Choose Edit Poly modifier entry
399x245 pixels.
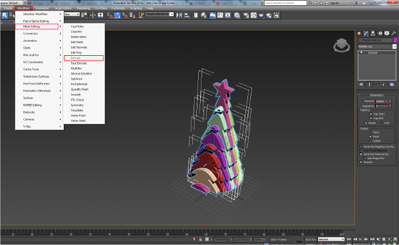[84, 53]
